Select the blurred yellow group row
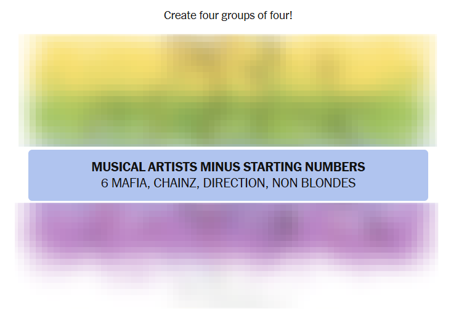The height and width of the screenshot is (313, 459). coord(228,65)
